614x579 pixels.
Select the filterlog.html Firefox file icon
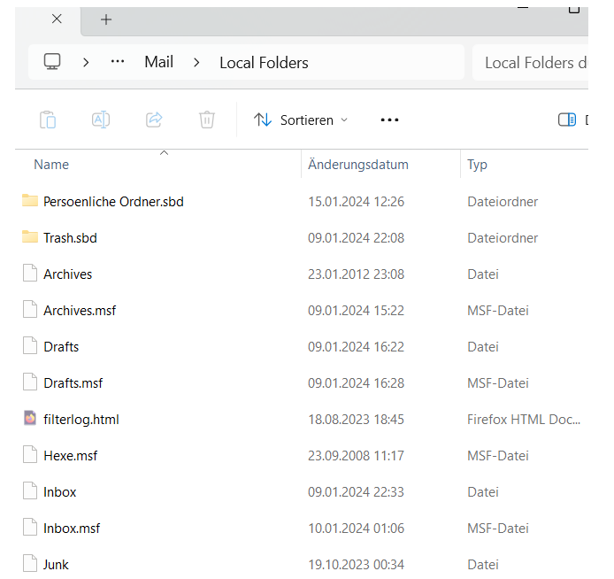tap(31, 419)
